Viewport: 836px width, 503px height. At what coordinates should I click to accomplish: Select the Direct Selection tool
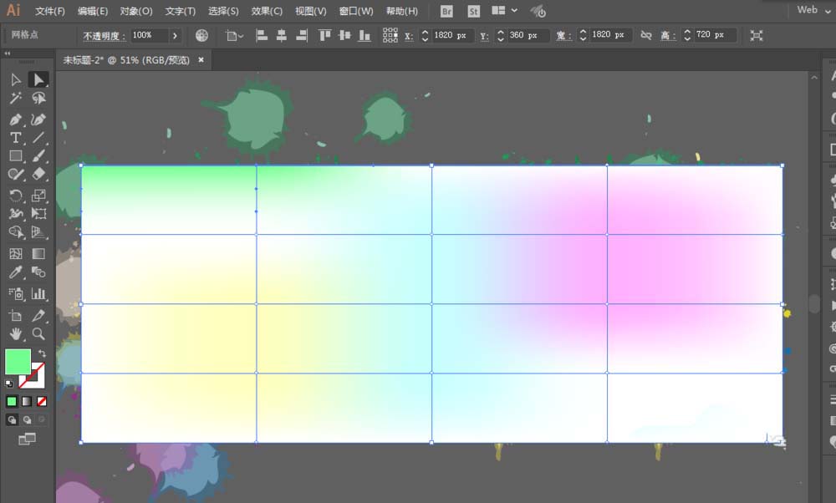38,80
